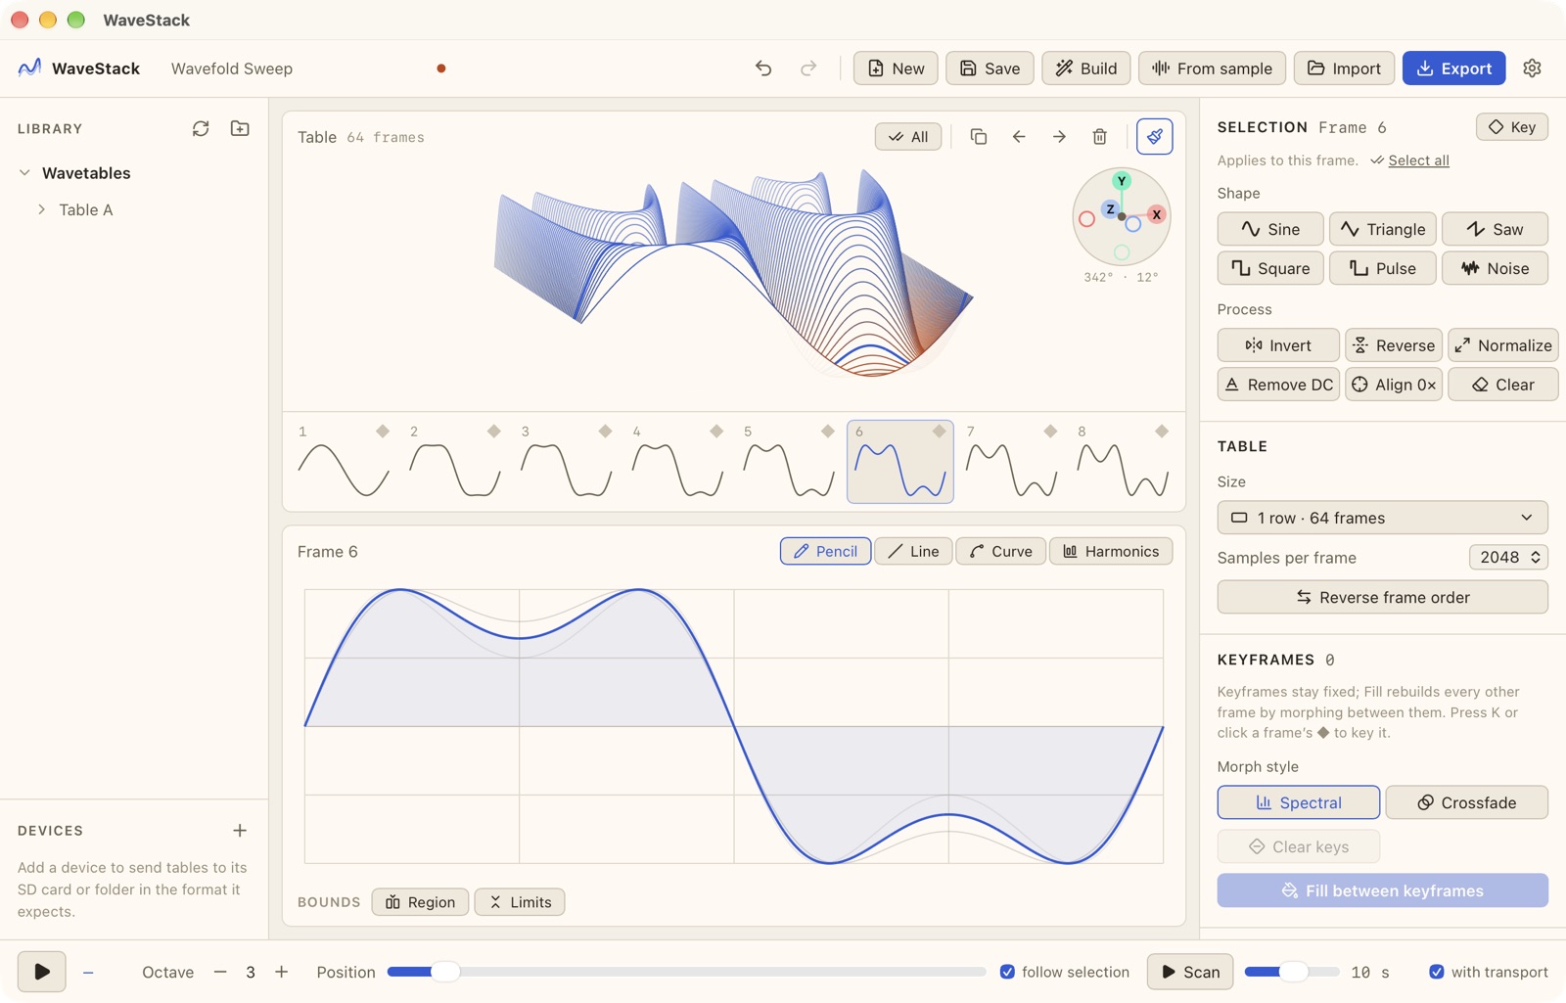Invert the selected frame

(x=1278, y=345)
